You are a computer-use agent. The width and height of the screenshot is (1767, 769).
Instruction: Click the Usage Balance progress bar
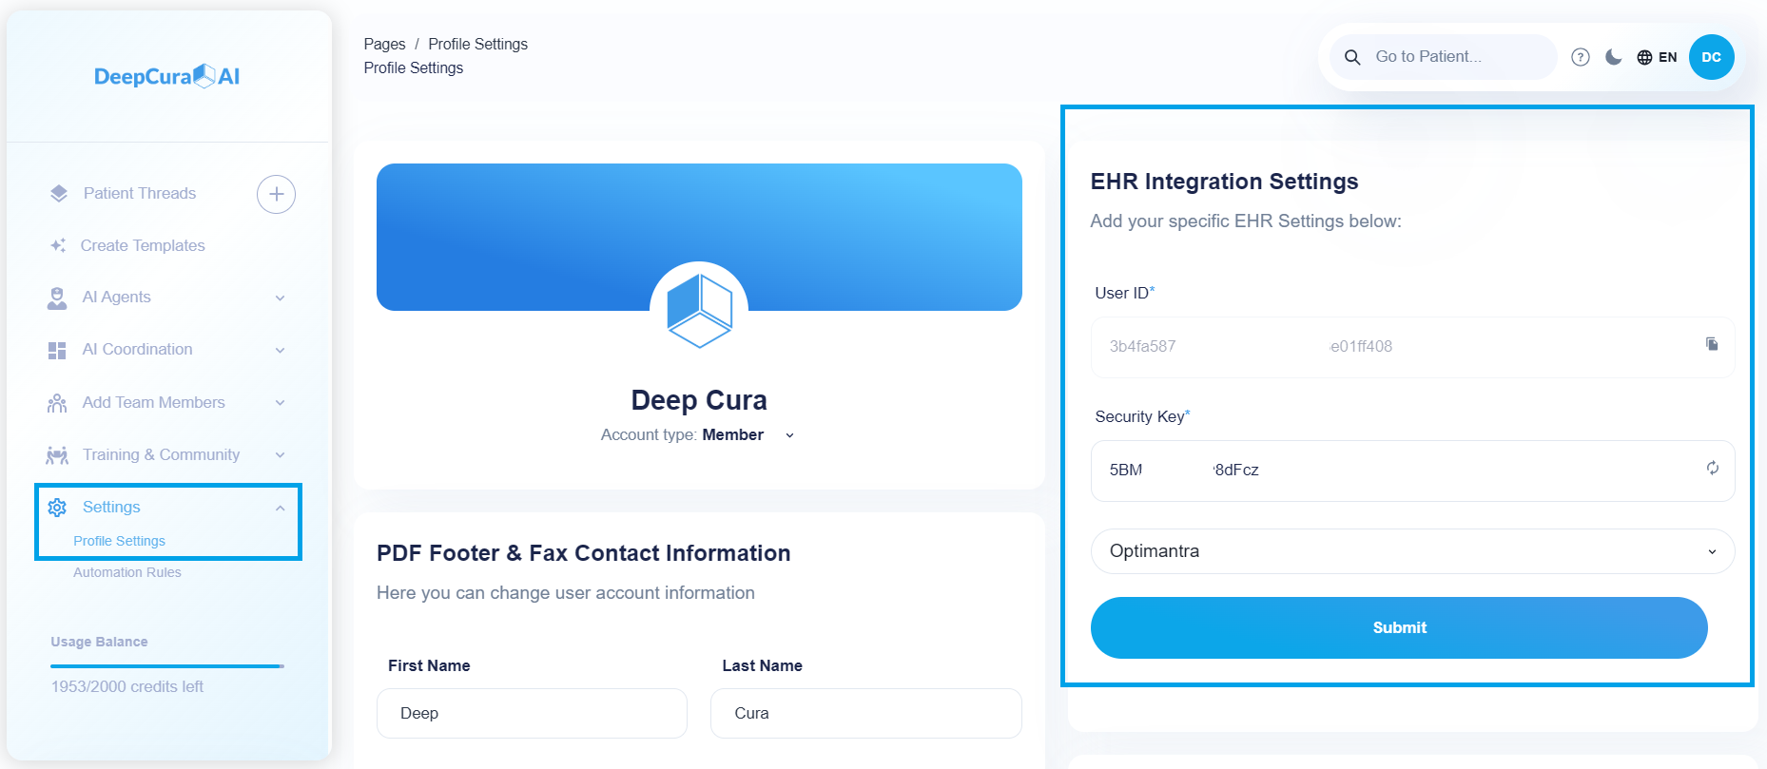tap(167, 666)
